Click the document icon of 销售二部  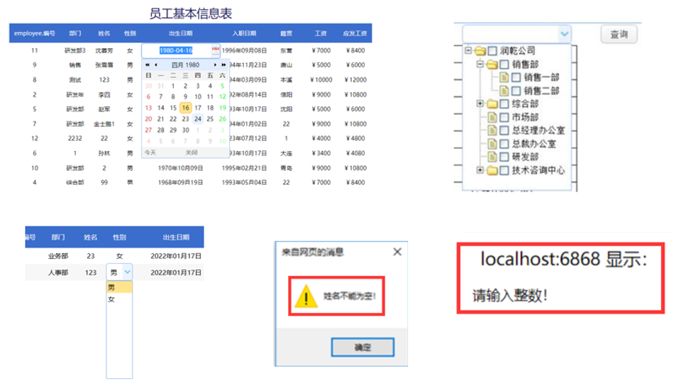click(504, 91)
